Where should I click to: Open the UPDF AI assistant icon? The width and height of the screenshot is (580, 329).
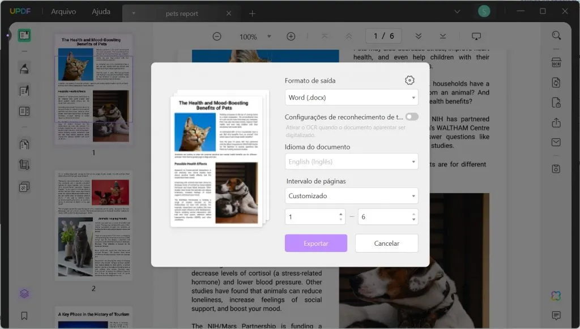(x=556, y=295)
